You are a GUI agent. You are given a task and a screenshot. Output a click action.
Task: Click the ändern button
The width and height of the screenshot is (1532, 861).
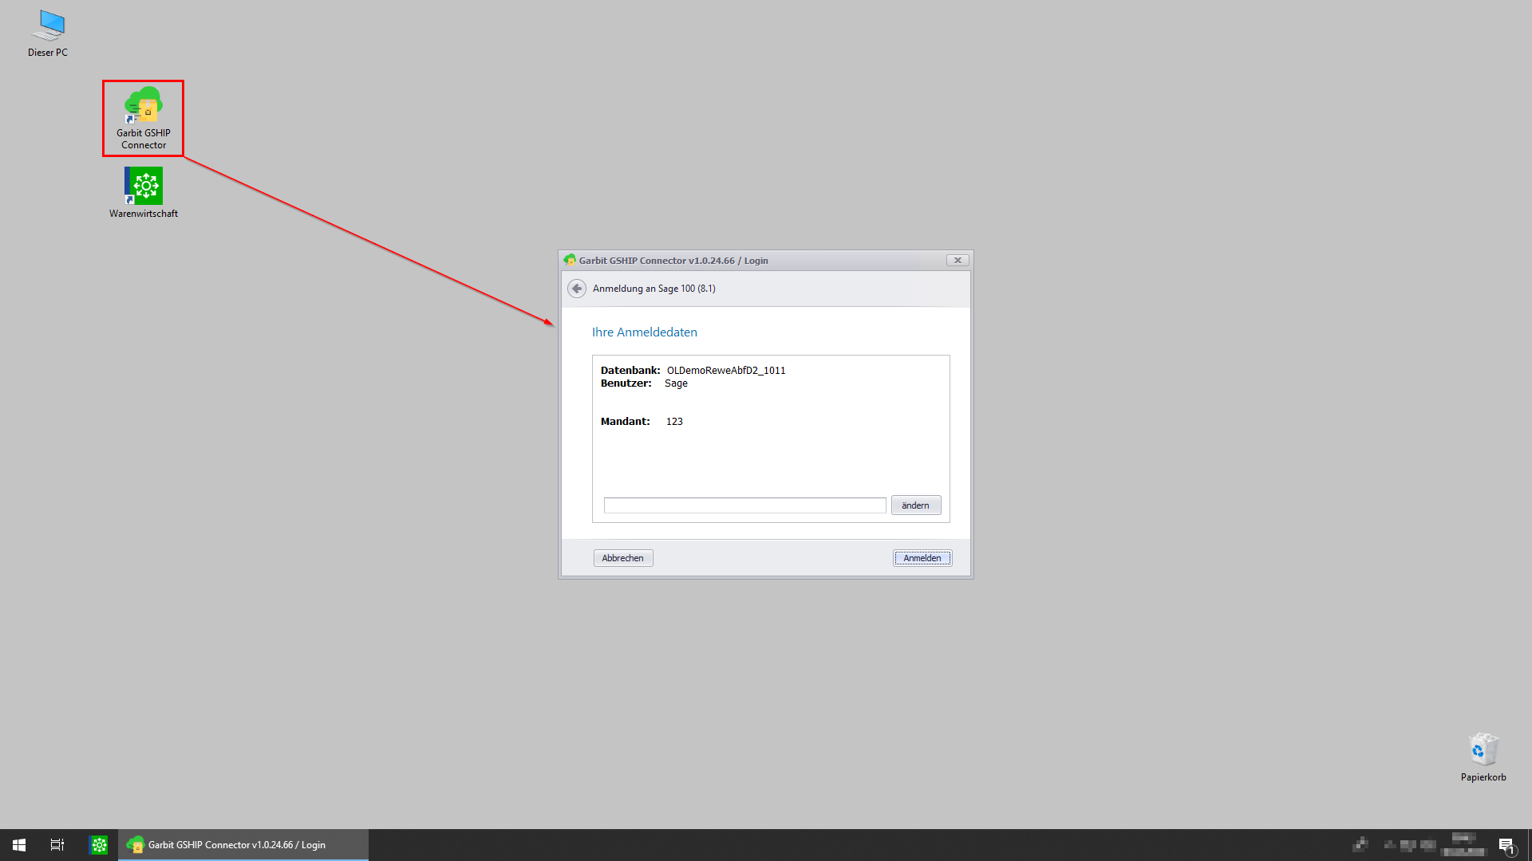915,505
